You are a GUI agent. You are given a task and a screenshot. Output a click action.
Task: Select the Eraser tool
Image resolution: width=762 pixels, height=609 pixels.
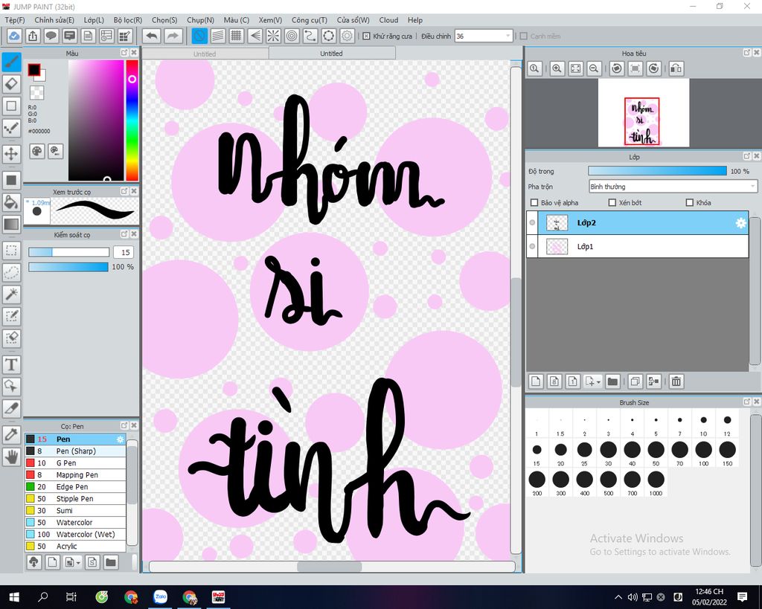click(12, 83)
